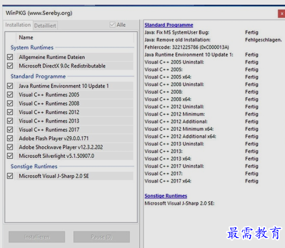
Task: Toggle Java Runtime Environment 10 Update 1 checkbox
Action: pos(10,86)
